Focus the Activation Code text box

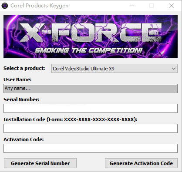[91, 148]
